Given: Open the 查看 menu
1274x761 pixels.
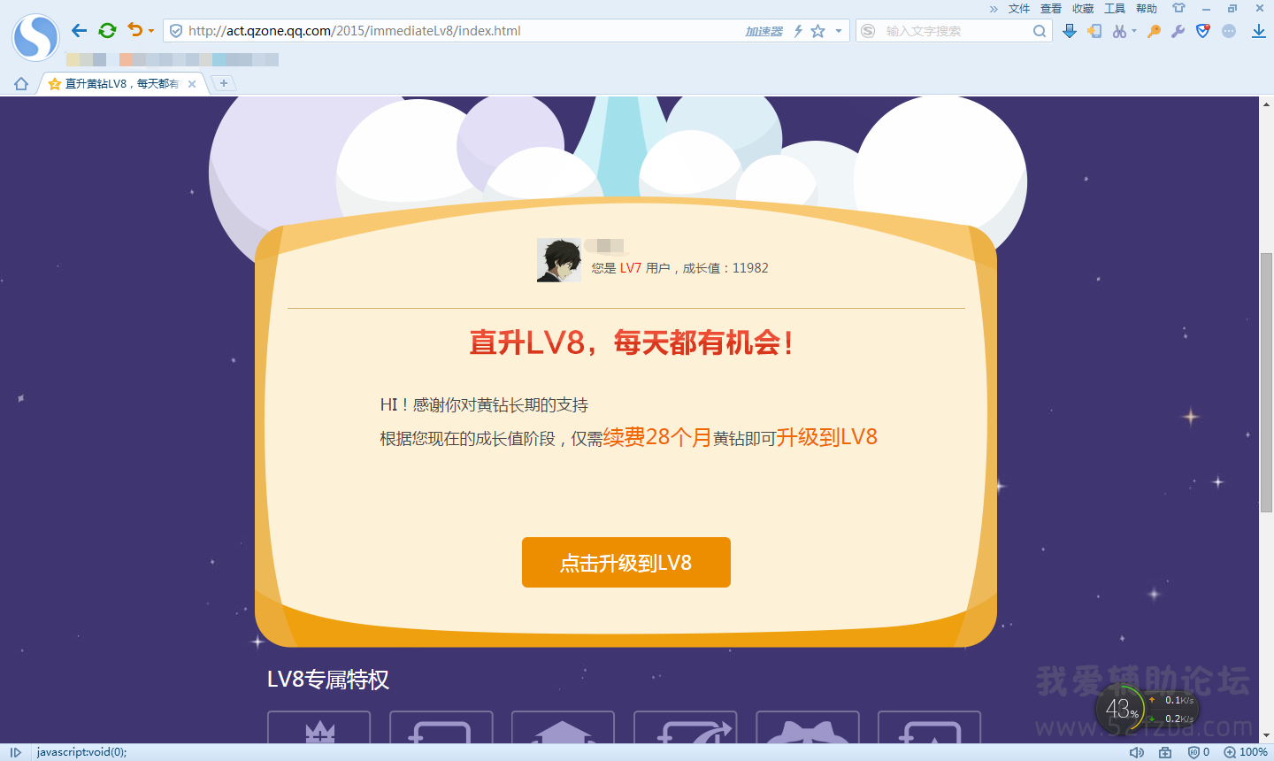Looking at the screenshot, I should (x=1051, y=9).
